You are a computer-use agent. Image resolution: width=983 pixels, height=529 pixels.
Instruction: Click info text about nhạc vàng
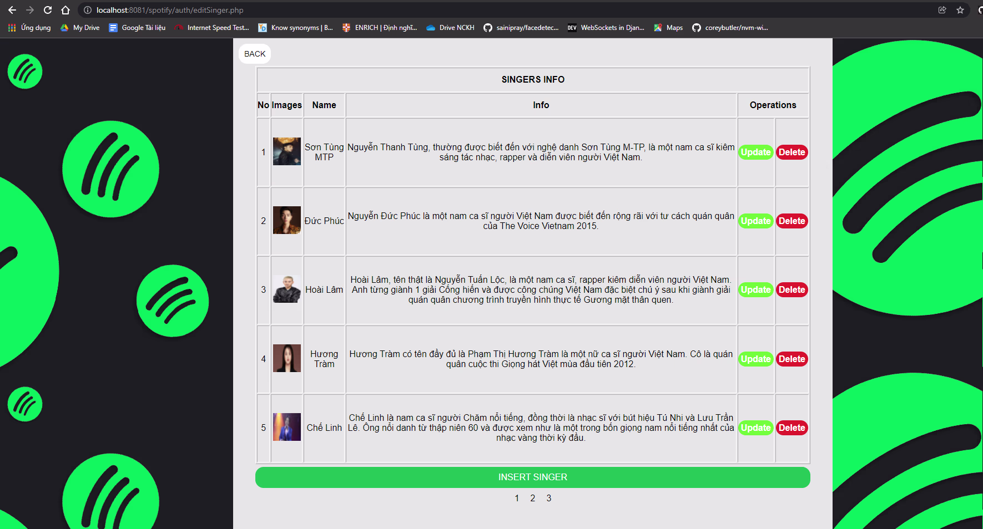pyautogui.click(x=541, y=428)
